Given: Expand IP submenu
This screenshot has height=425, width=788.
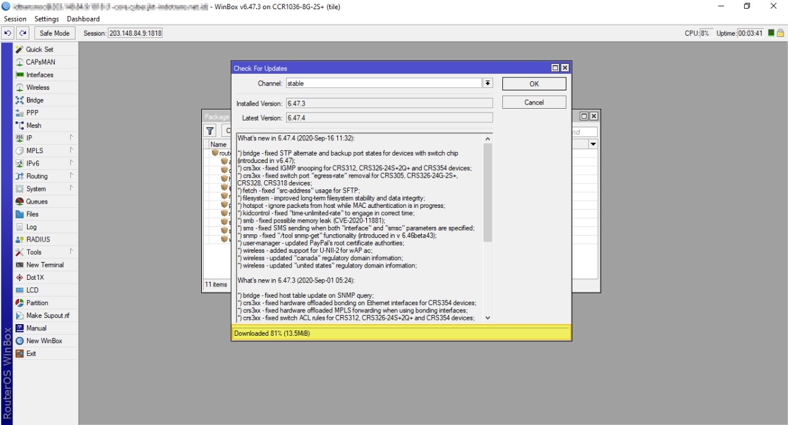Looking at the screenshot, I should [71, 138].
